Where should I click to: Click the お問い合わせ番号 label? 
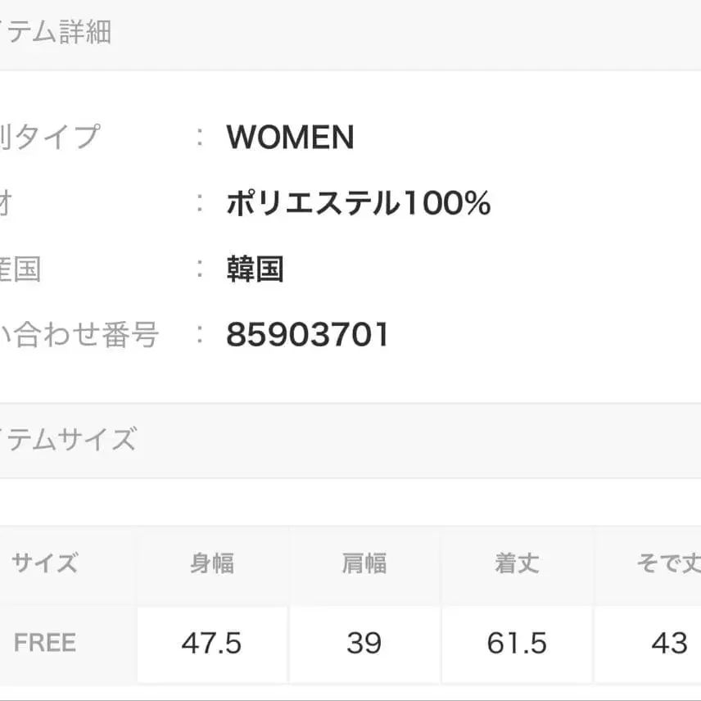[x=79, y=334]
